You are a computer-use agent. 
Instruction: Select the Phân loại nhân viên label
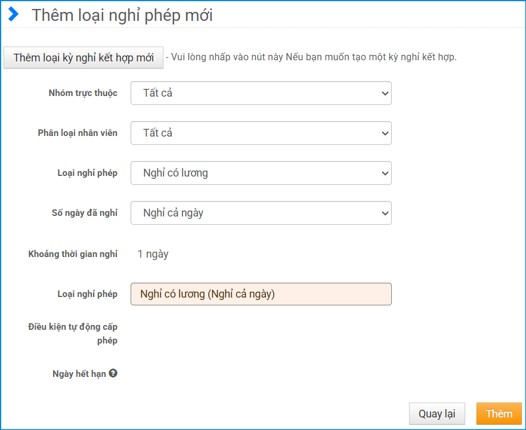tap(78, 133)
